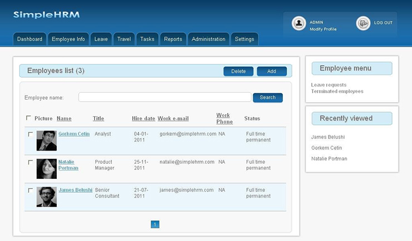Focus the Employee name search field

[165, 98]
